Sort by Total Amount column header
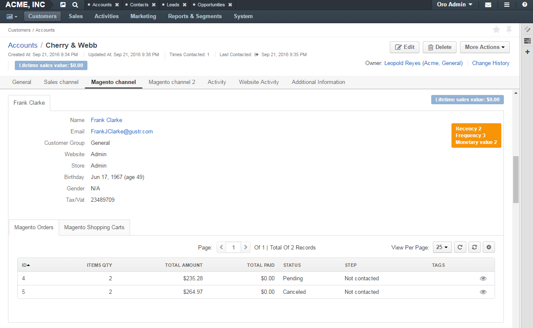The width and height of the screenshot is (533, 328). coord(184,265)
